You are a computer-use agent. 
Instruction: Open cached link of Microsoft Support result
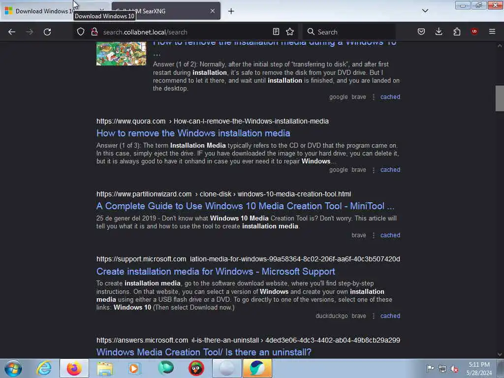[390, 316]
